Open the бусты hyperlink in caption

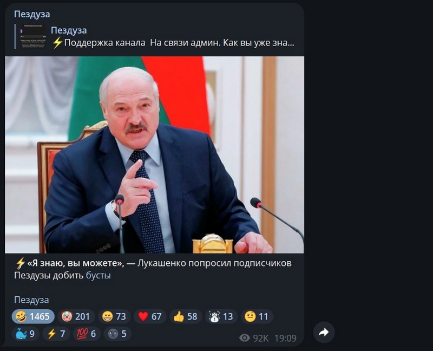(98, 276)
